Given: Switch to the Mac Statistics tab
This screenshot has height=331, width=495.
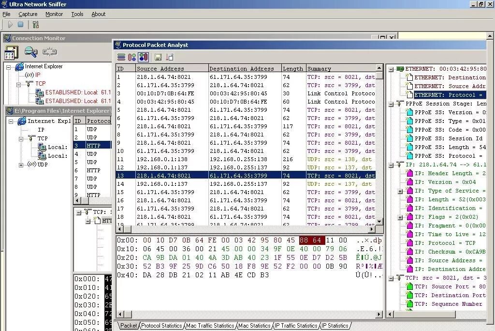Looking at the screenshot, I should [254, 326].
